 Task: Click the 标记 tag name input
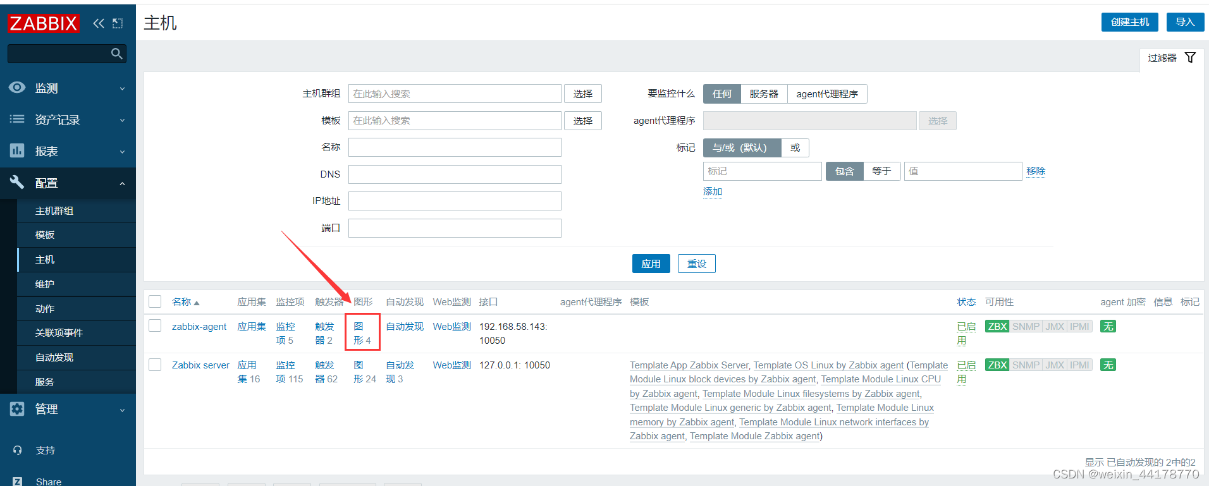(763, 171)
